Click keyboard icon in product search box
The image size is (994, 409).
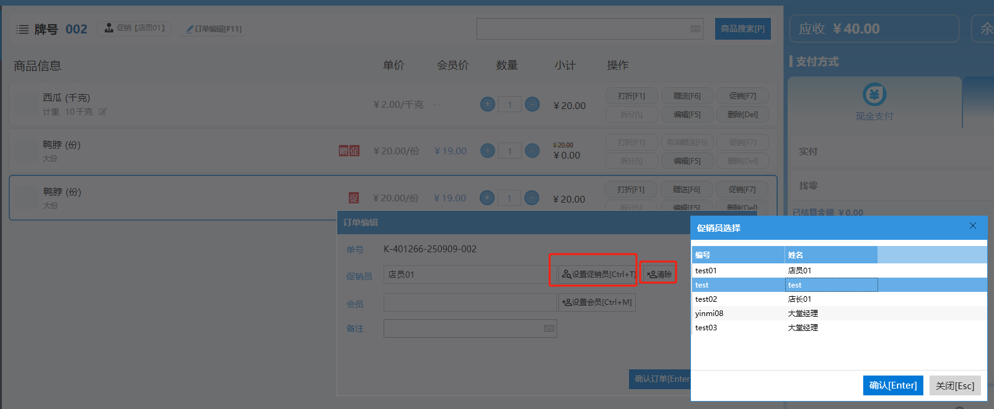(695, 29)
